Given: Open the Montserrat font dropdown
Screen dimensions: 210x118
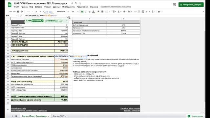Looking at the screenshot, I should (x=63, y=12).
